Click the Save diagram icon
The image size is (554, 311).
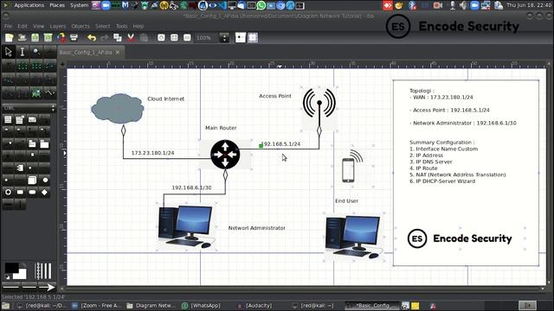pyautogui.click(x=35, y=38)
